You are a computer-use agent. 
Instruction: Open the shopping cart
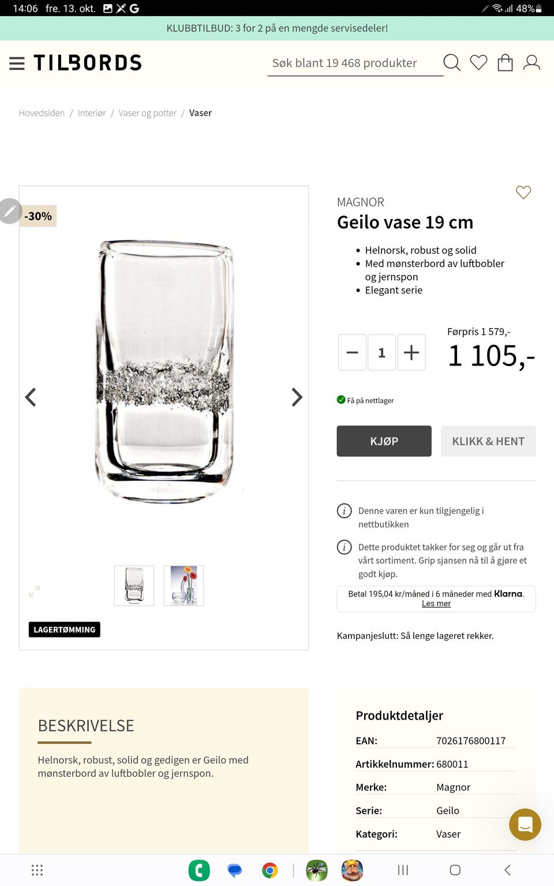point(505,62)
